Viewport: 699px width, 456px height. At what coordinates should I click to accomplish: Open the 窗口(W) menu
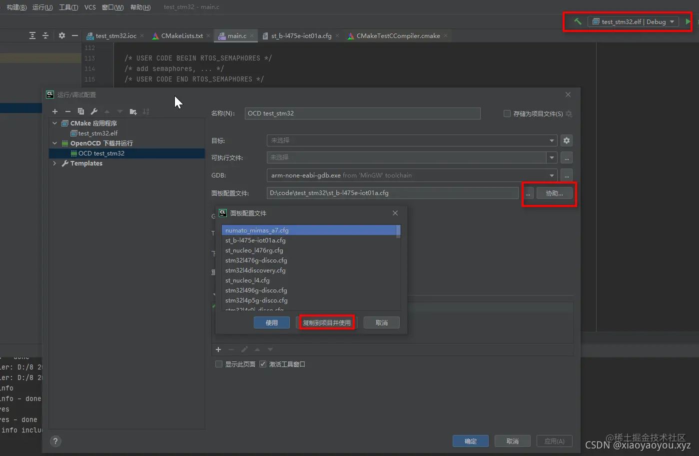pos(112,7)
